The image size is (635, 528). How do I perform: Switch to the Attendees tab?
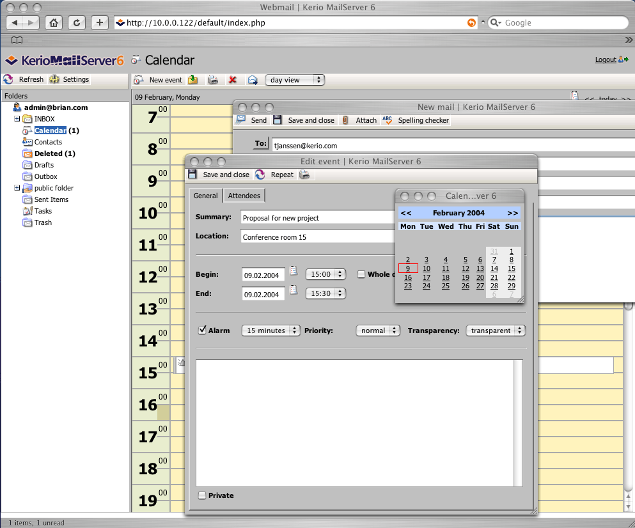(x=244, y=196)
